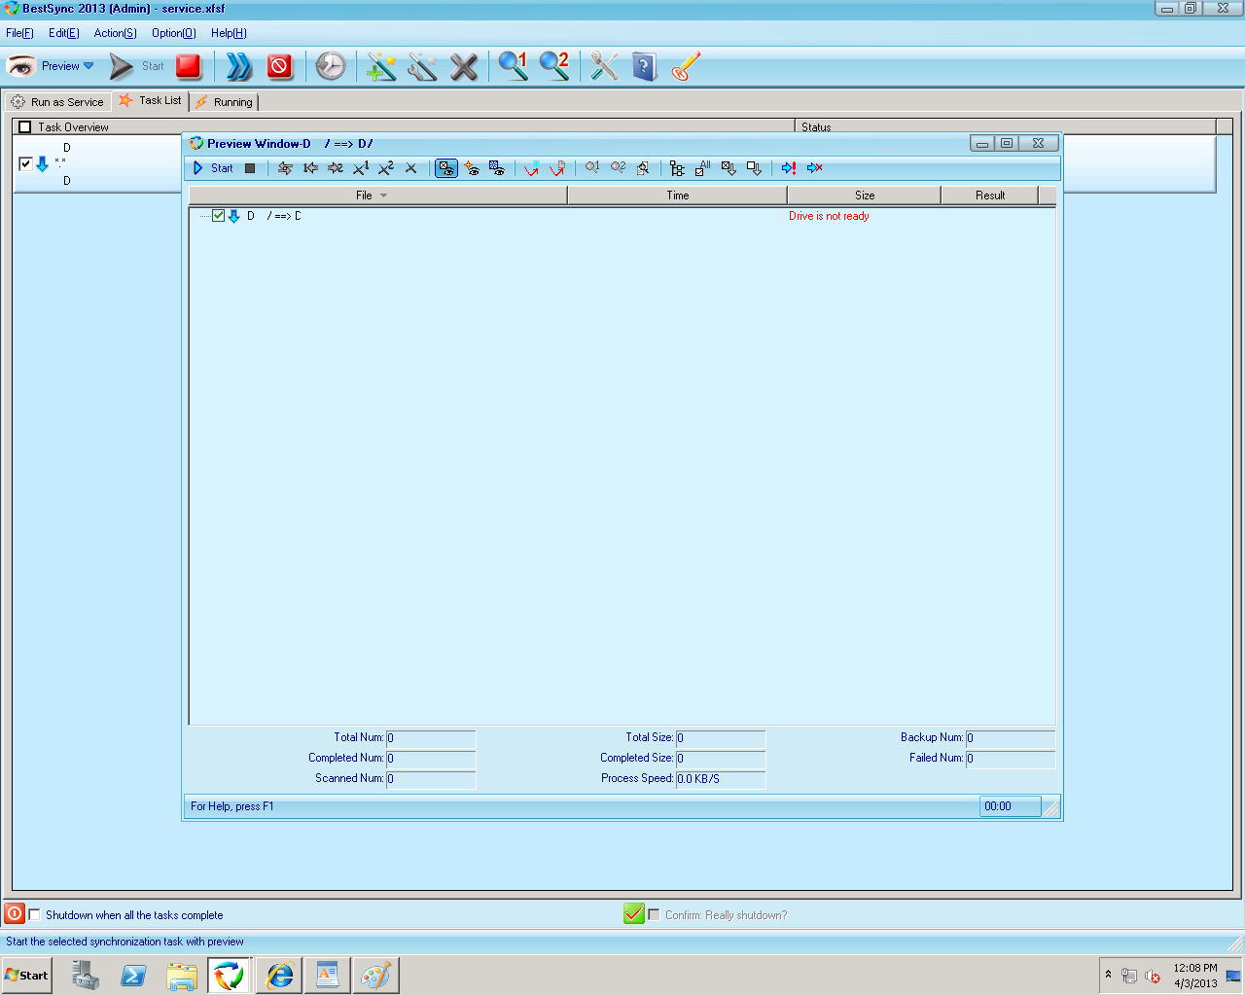Viewport: 1245px width, 996px height.
Task: Click the blue double-chevron skip icon
Action: point(239,66)
